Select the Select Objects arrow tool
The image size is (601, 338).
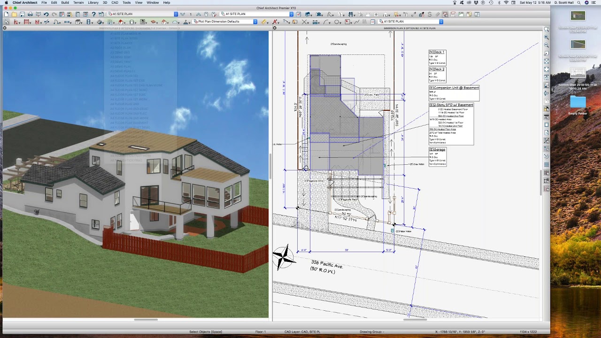point(7,22)
